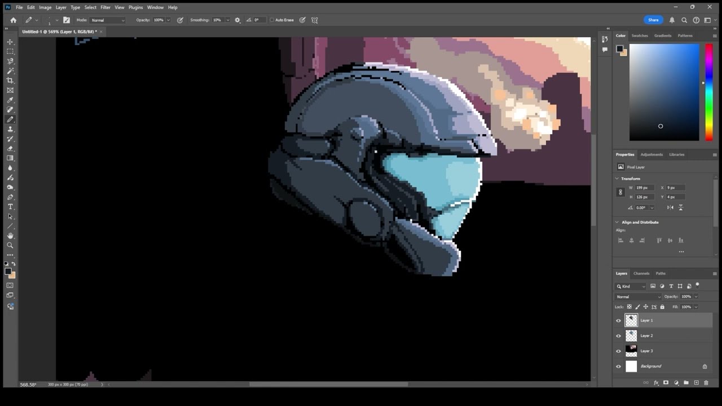Select the Magic Wand tool
722x406 pixels.
tap(10, 70)
